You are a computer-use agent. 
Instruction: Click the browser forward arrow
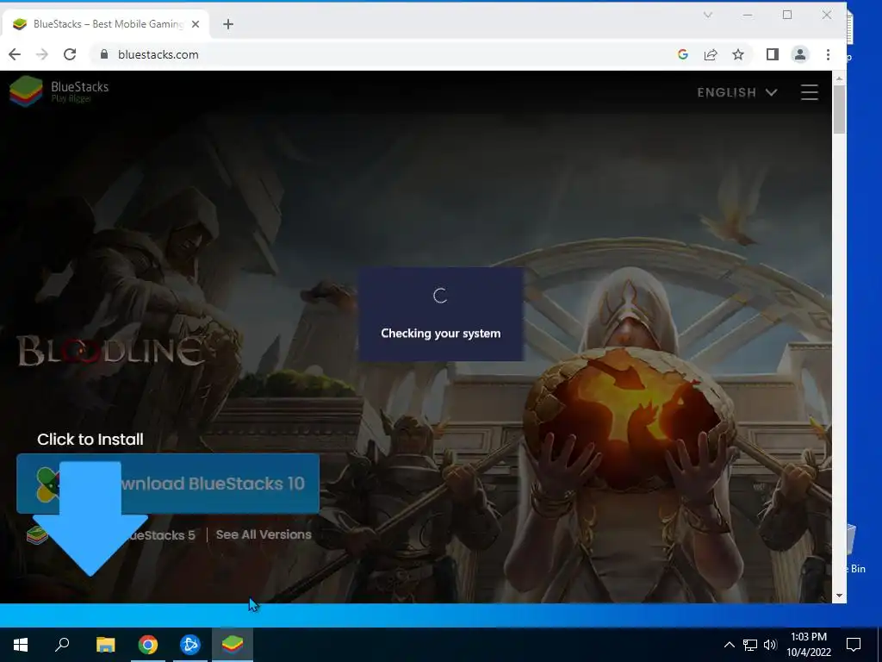point(41,54)
